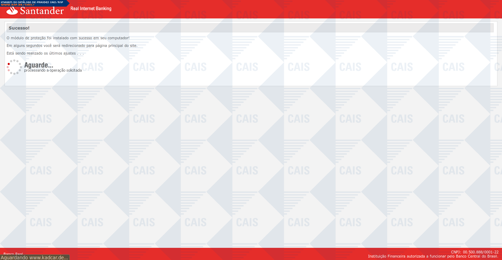This screenshot has width=502, height=260.
Task: Click the 'últimos ajustes' status line
Action: [x=45, y=53]
